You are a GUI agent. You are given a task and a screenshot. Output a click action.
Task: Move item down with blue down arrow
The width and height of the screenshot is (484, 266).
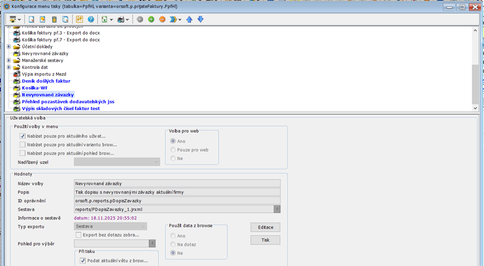pos(200,19)
